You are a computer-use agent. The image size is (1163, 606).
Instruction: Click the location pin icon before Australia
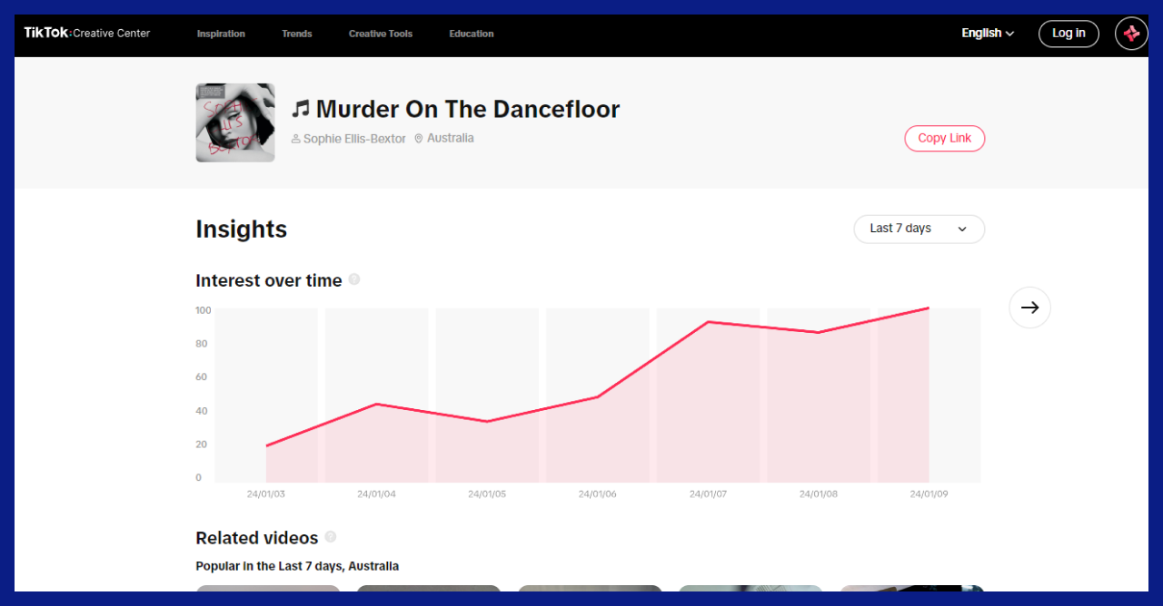(419, 139)
